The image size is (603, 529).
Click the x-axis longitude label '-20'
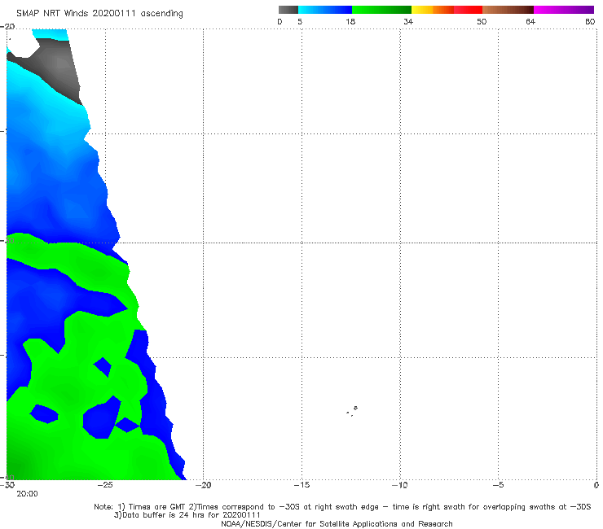click(203, 485)
